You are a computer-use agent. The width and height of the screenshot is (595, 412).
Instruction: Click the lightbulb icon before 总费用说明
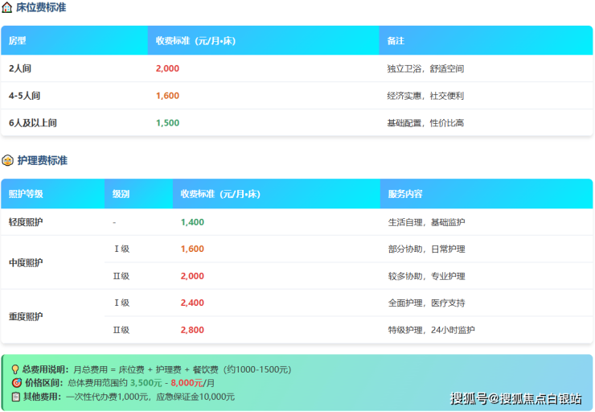pyautogui.click(x=14, y=369)
